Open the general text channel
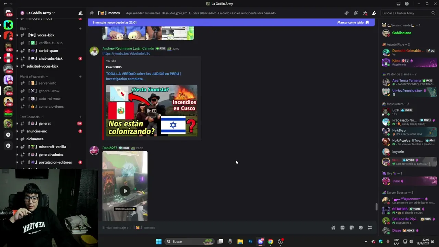This screenshot has width=439, height=247. (51, 123)
